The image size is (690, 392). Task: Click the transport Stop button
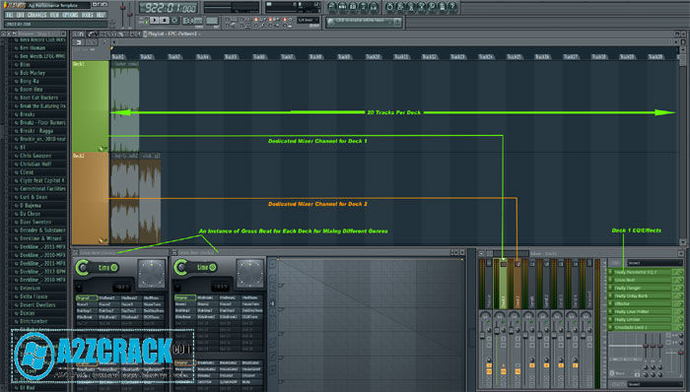[165, 21]
